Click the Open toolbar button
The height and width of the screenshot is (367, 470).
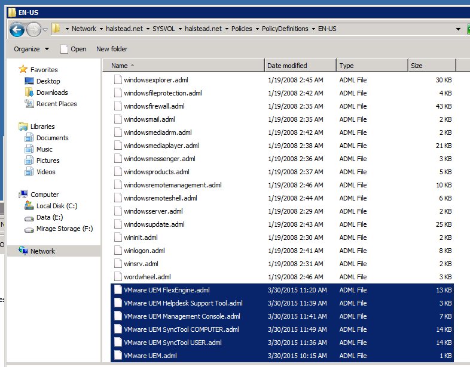click(73, 49)
